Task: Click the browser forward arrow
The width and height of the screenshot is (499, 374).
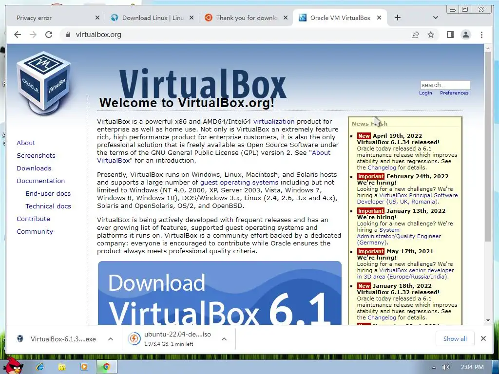Action: pos(33,35)
